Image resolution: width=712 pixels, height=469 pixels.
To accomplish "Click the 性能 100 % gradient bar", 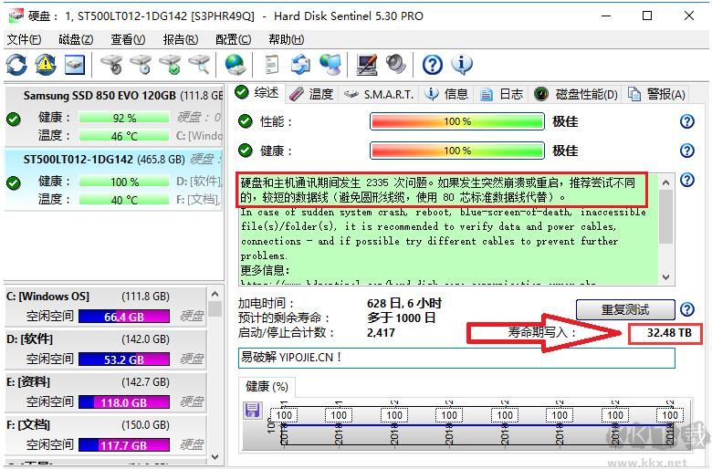I will click(x=457, y=121).
